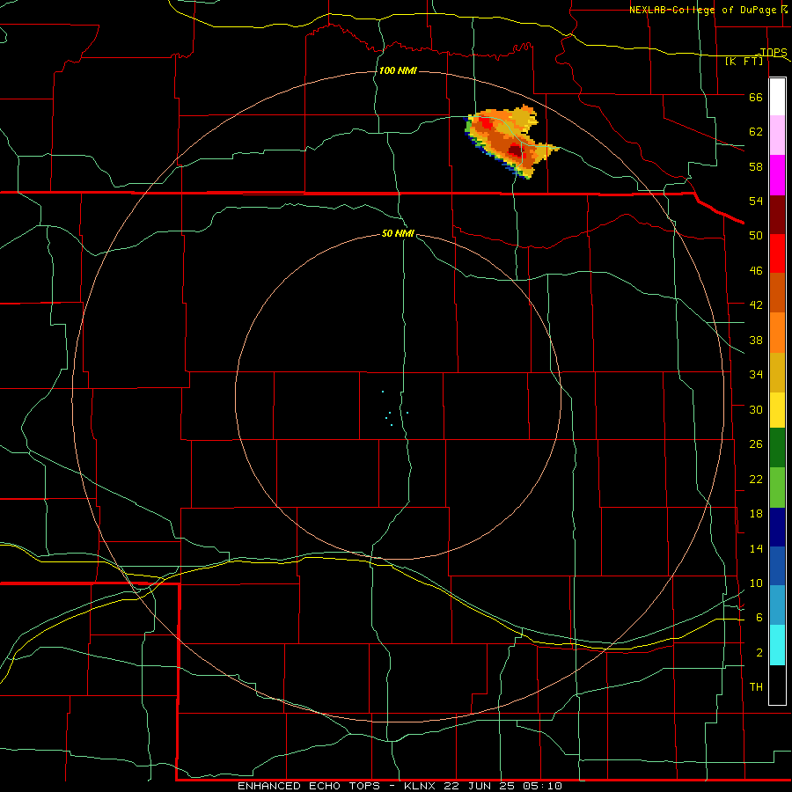Image resolution: width=792 pixels, height=792 pixels.
Task: Click the dark orange legend swatch
Action: pyautogui.click(x=777, y=292)
